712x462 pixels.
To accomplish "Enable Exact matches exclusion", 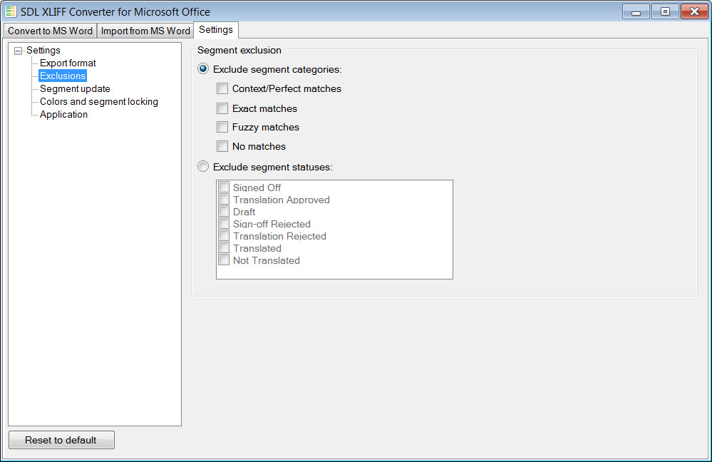I will 222,108.
